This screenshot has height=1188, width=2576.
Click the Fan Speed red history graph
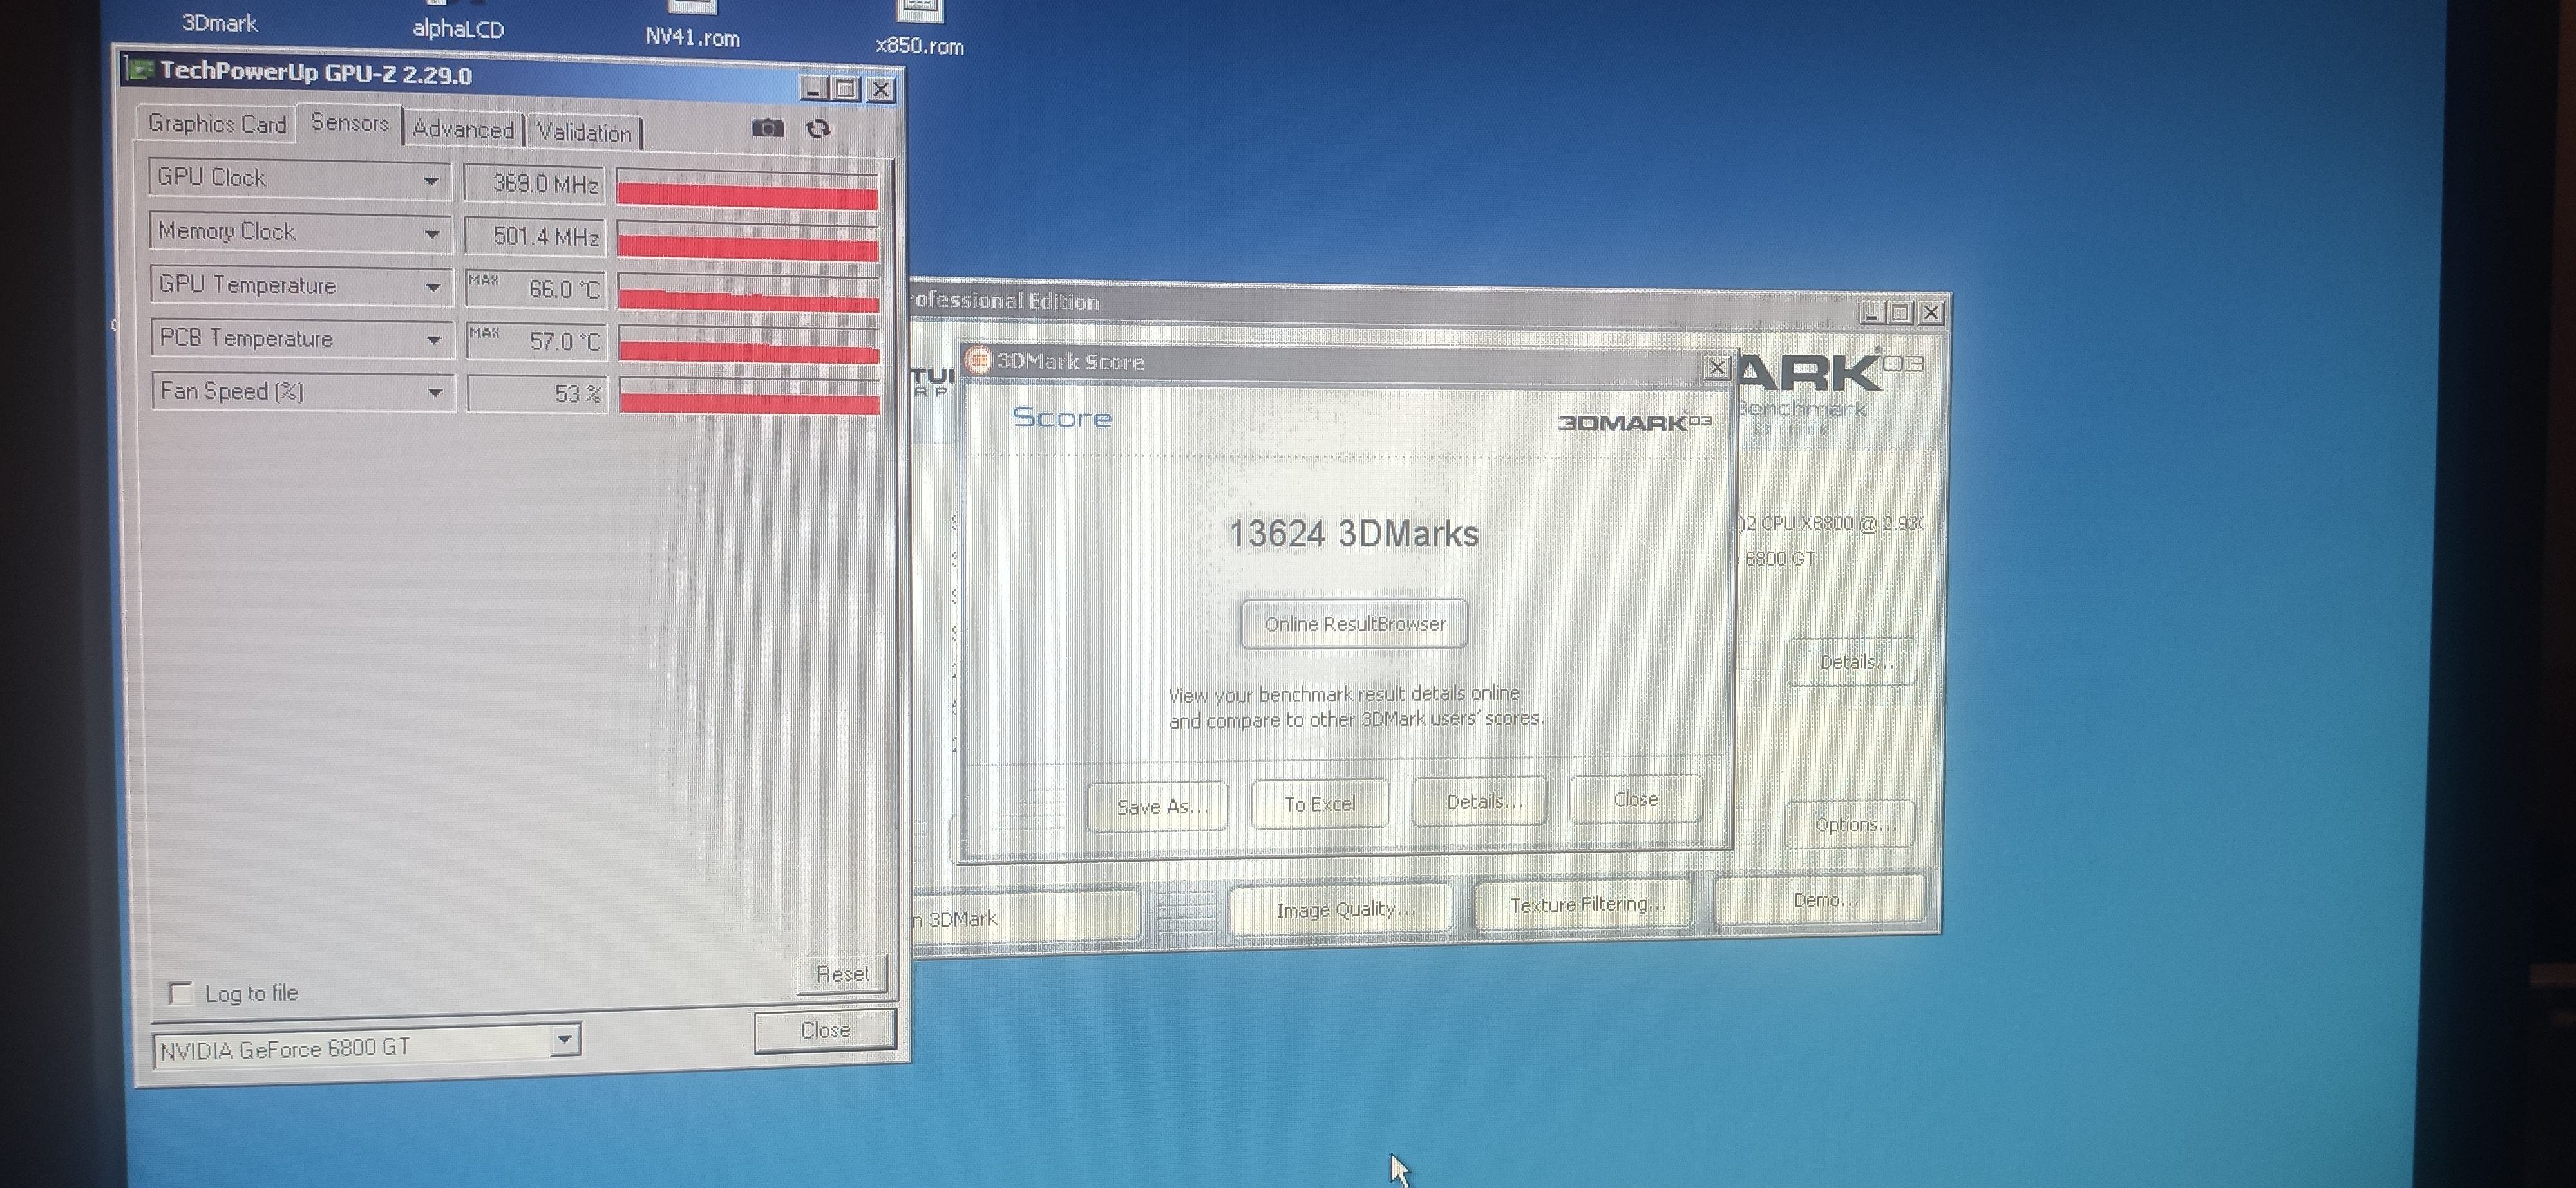point(751,394)
